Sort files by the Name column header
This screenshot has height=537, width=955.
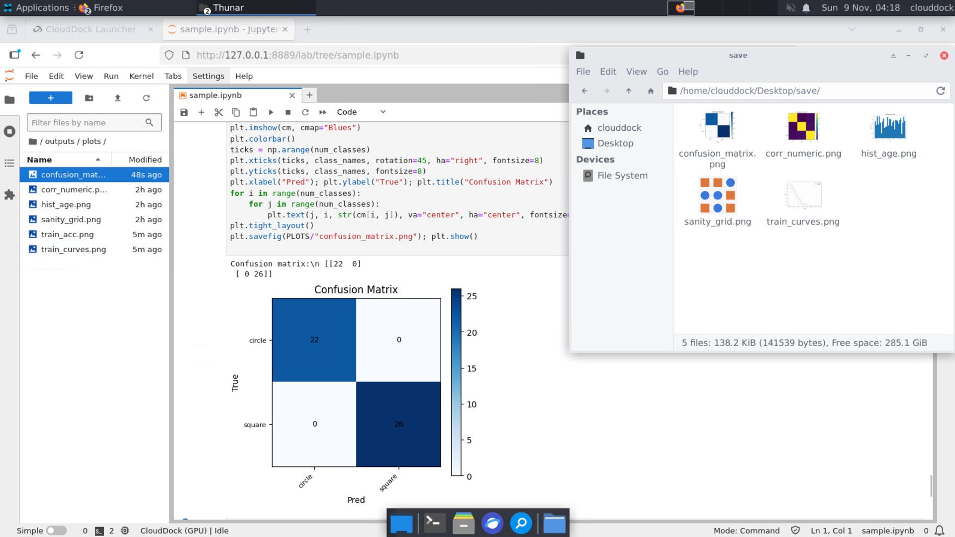coord(40,160)
